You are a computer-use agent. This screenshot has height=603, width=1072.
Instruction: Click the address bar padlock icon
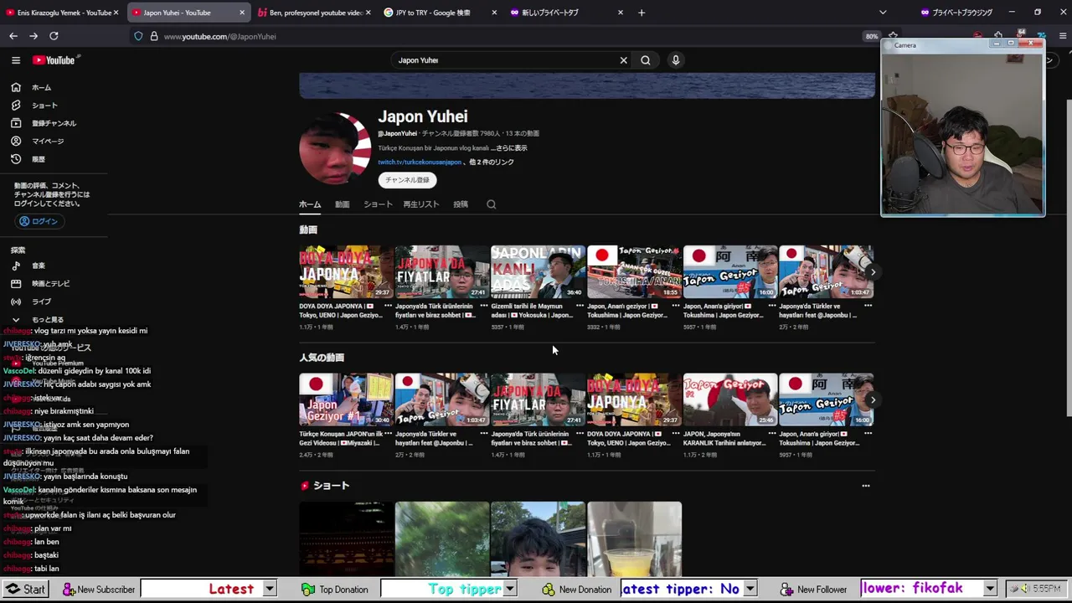click(x=154, y=36)
